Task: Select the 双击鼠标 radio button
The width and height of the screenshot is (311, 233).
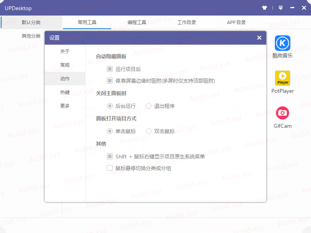Action: [149, 131]
